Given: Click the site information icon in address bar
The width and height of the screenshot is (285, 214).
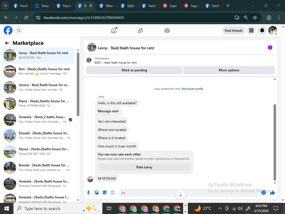Looking at the screenshot, I should (x=38, y=18).
